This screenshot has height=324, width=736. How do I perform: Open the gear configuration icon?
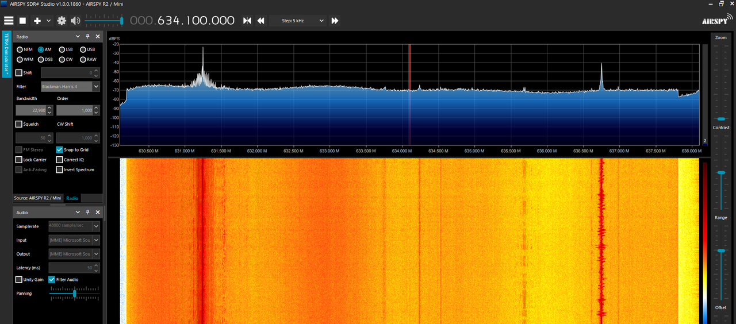[62, 21]
